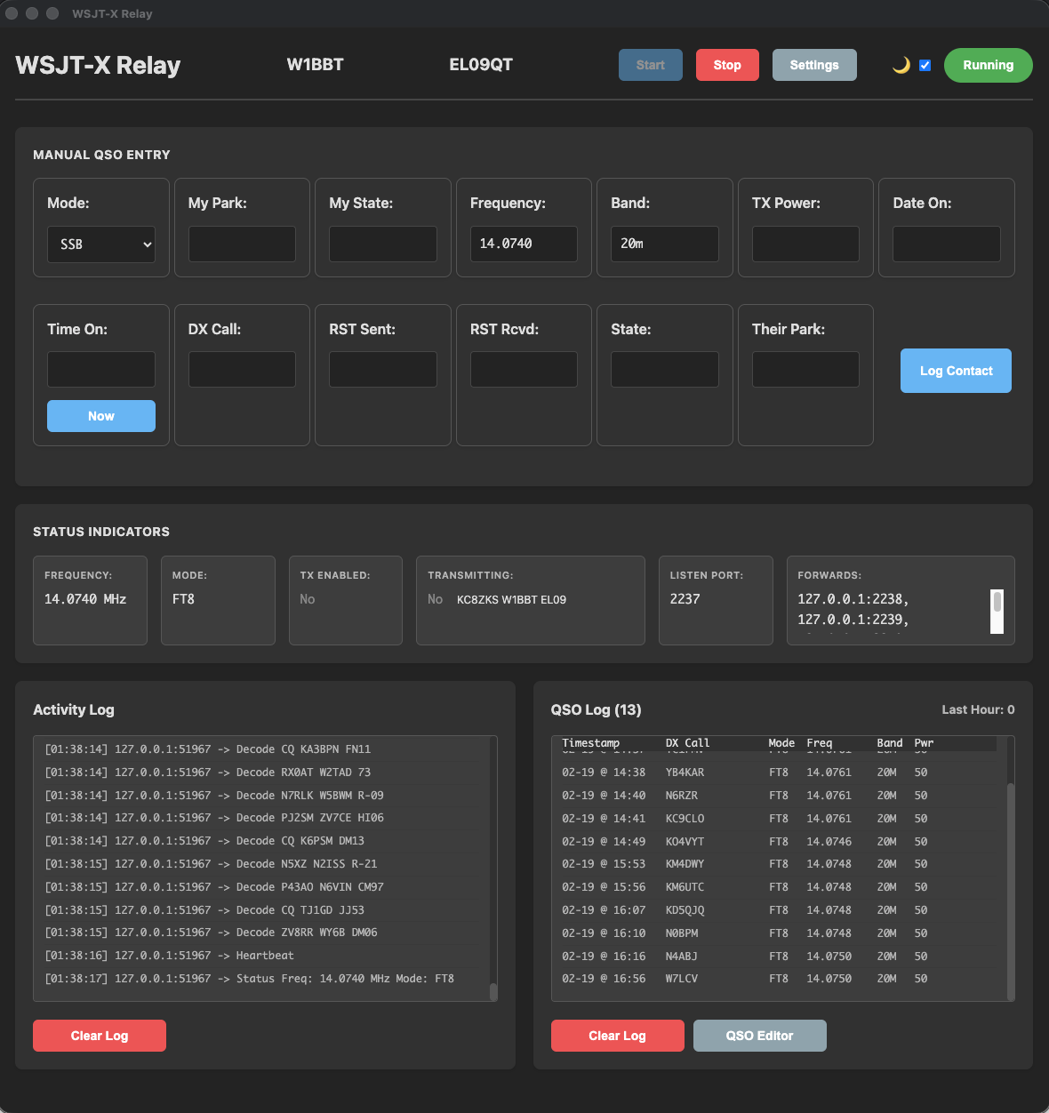Stop the relay with the Stop button
Screen dimensions: 1049x1113
[x=727, y=64]
